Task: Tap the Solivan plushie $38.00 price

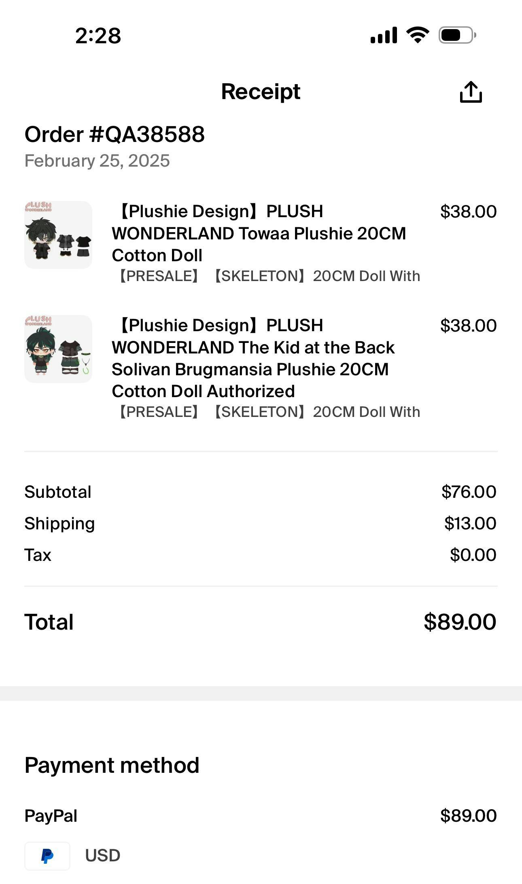Action: (468, 326)
